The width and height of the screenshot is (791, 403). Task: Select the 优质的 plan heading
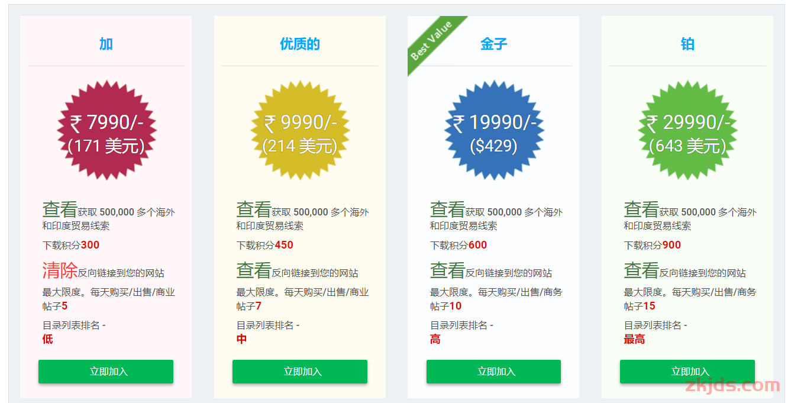point(300,44)
